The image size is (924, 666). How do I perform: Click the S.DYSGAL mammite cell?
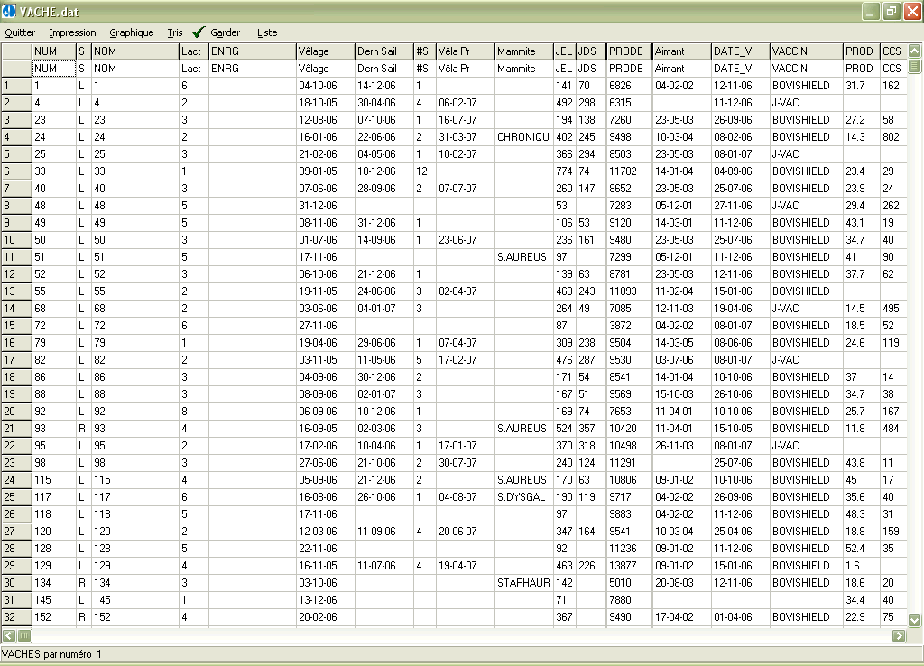(x=523, y=497)
